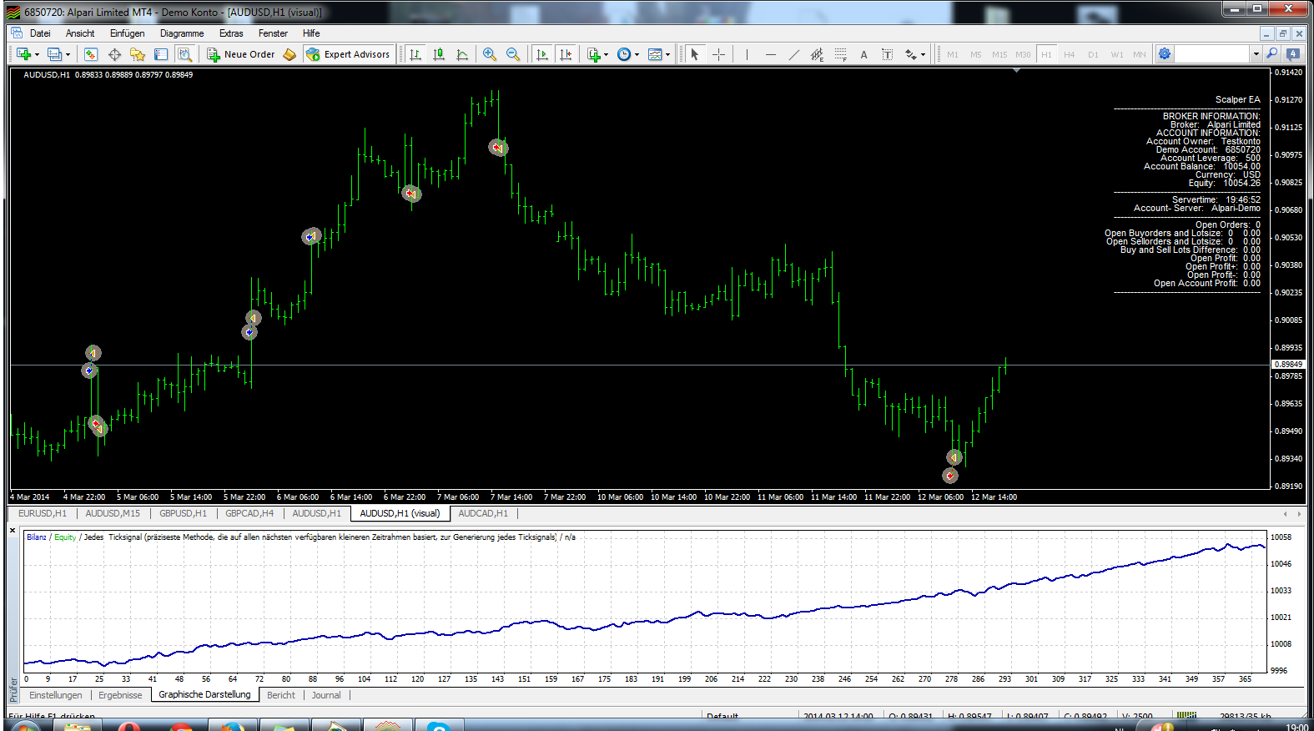Viewport: 1314px width, 731px height.
Task: Select the Trendline drawing tool
Action: (x=793, y=54)
